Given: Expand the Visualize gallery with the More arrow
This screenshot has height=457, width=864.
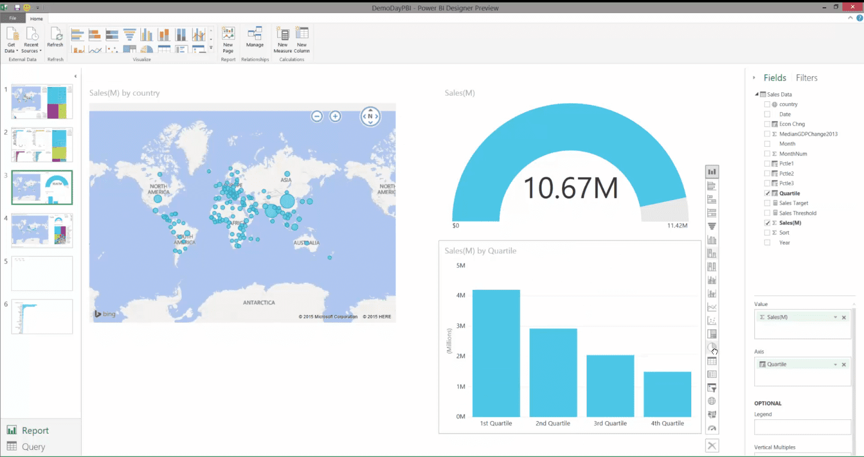Looking at the screenshot, I should point(211,48).
